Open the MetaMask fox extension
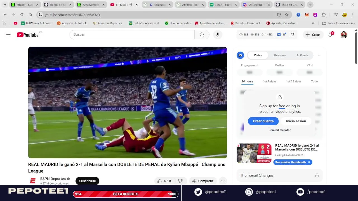The image size is (358, 201). (x=307, y=15)
